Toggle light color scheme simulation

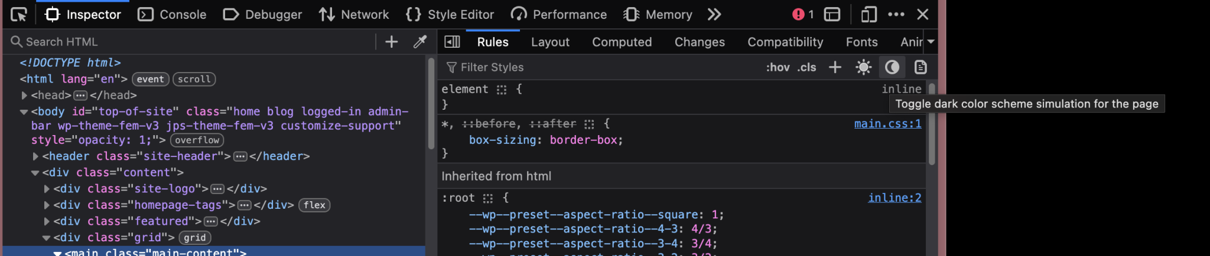tap(863, 67)
